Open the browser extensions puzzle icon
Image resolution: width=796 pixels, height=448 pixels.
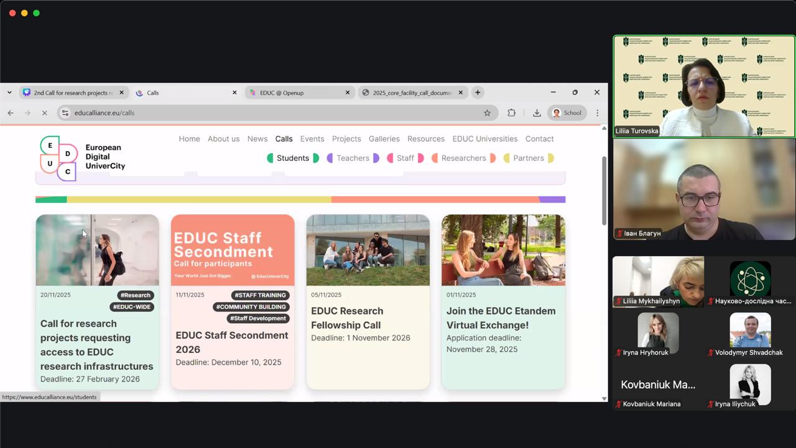(511, 112)
